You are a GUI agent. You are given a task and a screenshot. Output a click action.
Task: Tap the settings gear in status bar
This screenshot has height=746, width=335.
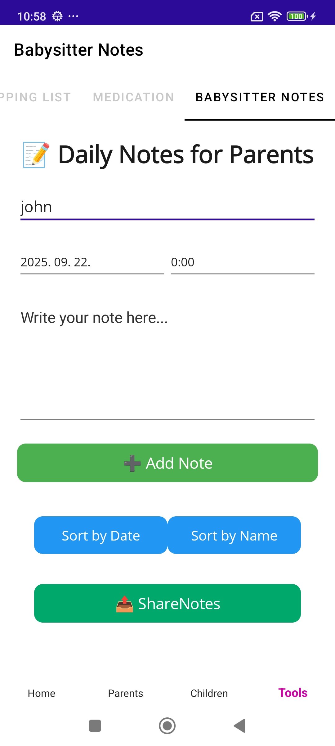[57, 16]
